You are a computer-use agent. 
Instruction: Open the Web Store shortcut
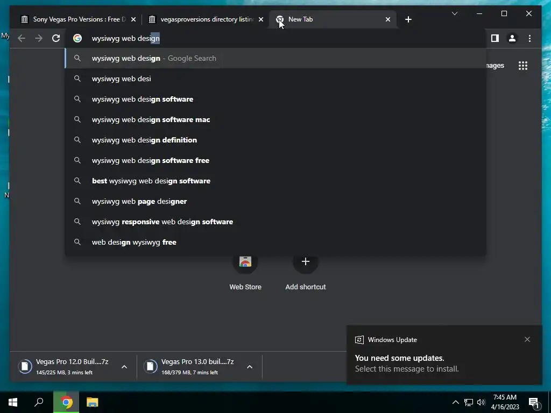[245, 273]
